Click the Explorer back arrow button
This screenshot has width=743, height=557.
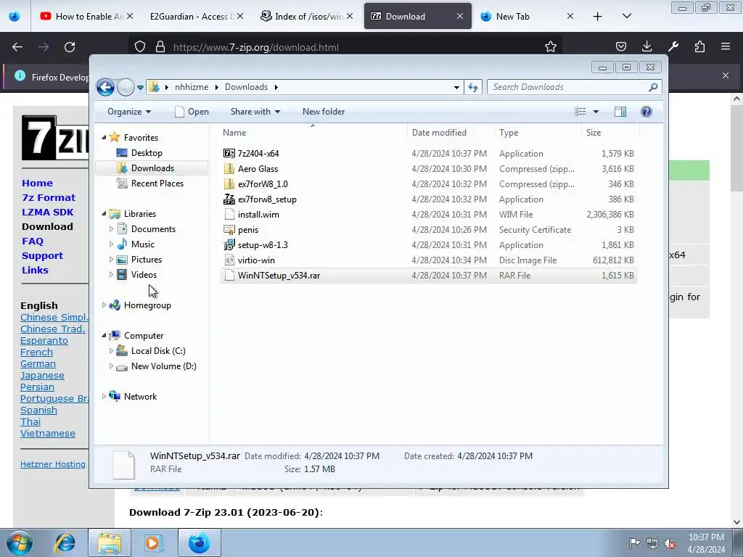pyautogui.click(x=105, y=87)
